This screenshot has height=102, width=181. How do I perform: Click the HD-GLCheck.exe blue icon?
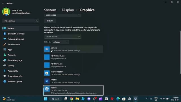(47, 57)
